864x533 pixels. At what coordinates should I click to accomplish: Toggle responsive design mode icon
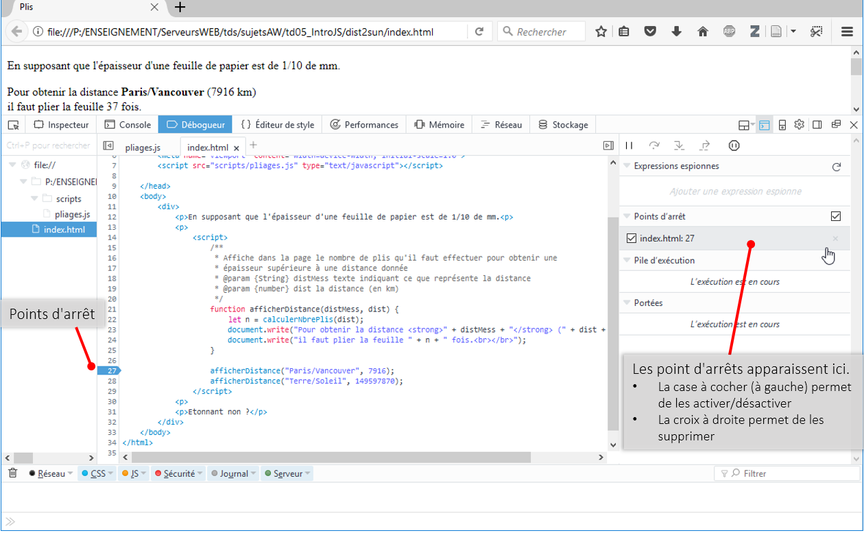point(782,125)
